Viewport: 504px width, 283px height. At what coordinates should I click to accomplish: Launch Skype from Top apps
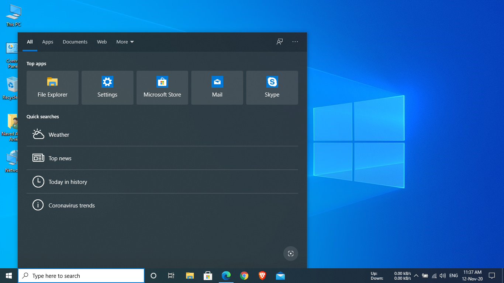[272, 88]
